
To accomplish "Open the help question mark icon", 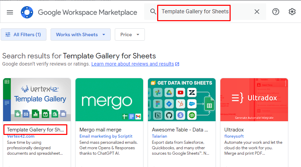I will [x=276, y=12].
